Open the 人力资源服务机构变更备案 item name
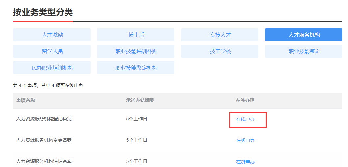The width and height of the screenshot is (348, 167). pyautogui.click(x=44, y=140)
